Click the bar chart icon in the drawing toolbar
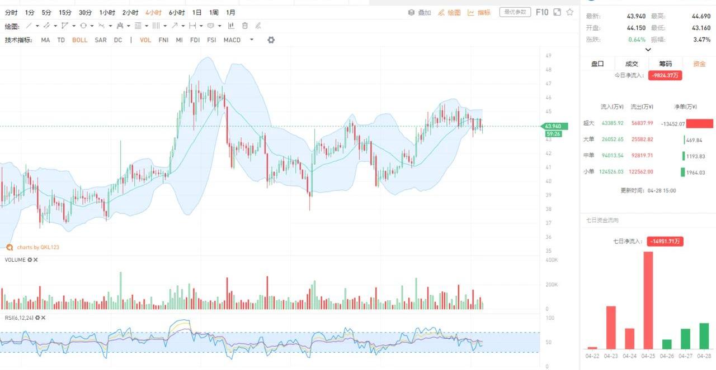The height and width of the screenshot is (370, 716). coord(231,26)
